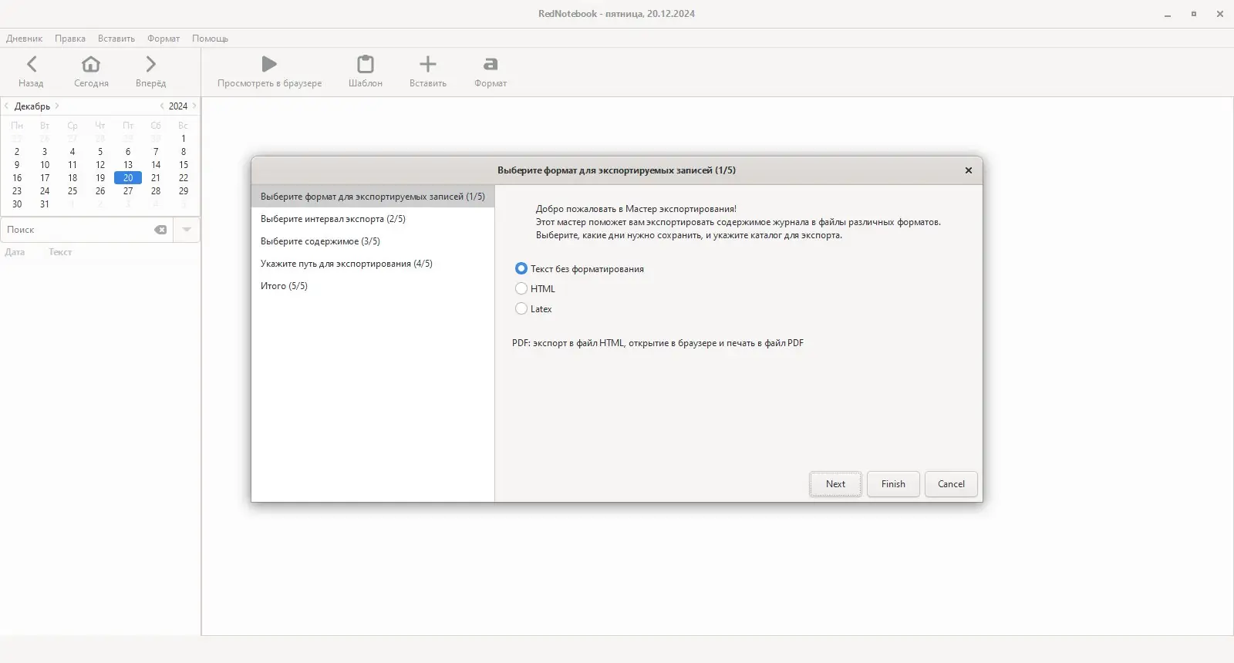Open the Формат menu in the menu bar
This screenshot has height=663, width=1234.
coord(164,39)
